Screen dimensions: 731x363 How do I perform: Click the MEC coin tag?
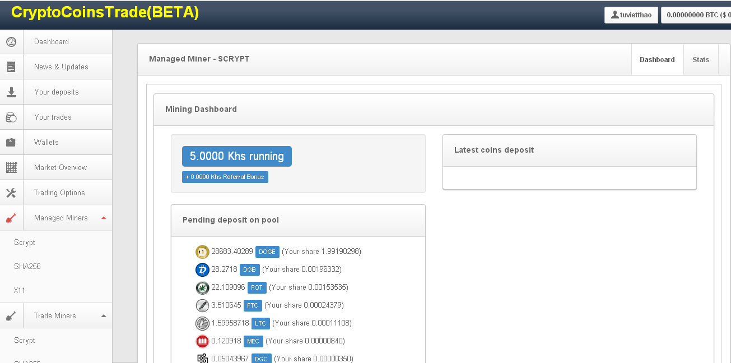pyautogui.click(x=253, y=341)
